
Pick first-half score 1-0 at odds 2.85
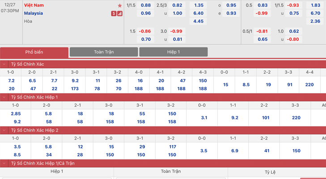point(16,114)
